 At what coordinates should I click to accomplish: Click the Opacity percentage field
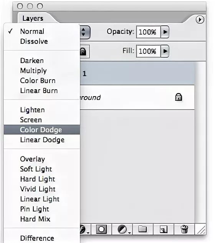pos(148,32)
